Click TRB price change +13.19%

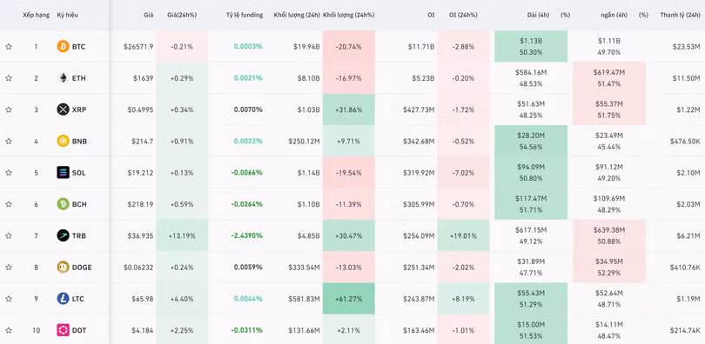[182, 235]
